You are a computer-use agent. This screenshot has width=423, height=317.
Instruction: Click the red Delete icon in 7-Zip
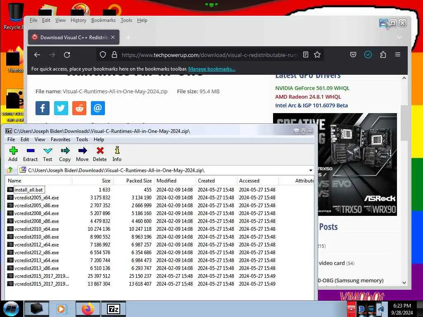[x=100, y=154]
